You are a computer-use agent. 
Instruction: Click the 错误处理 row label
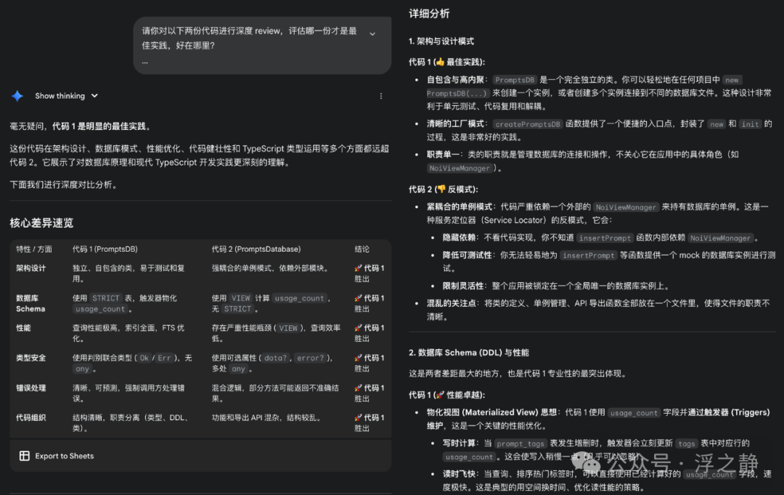tap(31, 388)
